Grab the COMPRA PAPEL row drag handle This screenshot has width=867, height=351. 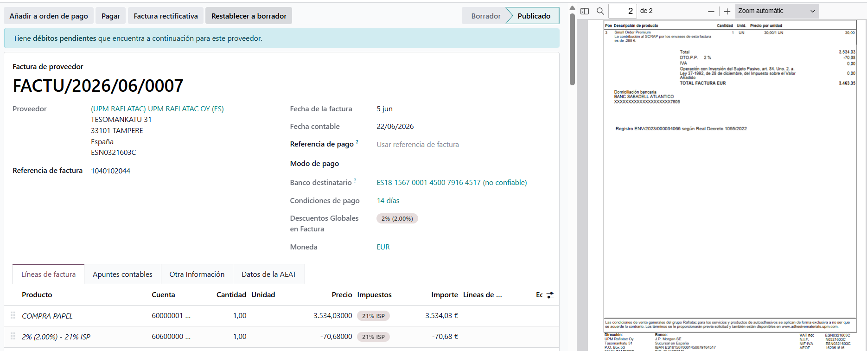point(13,315)
